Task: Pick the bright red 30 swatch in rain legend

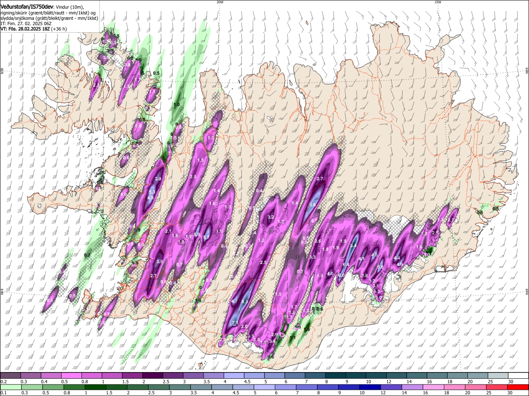Action: (x=518, y=387)
